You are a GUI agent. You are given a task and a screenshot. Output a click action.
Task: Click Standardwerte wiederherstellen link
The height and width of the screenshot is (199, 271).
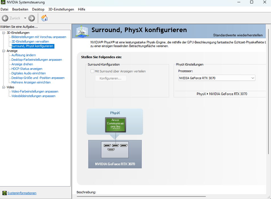point(238,35)
